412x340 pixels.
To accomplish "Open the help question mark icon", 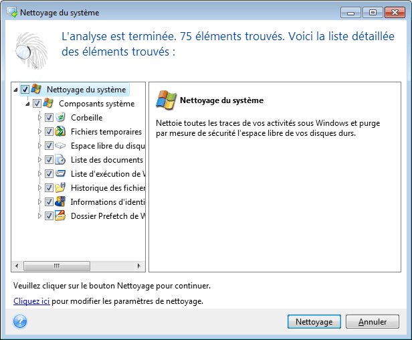I will coord(19,322).
